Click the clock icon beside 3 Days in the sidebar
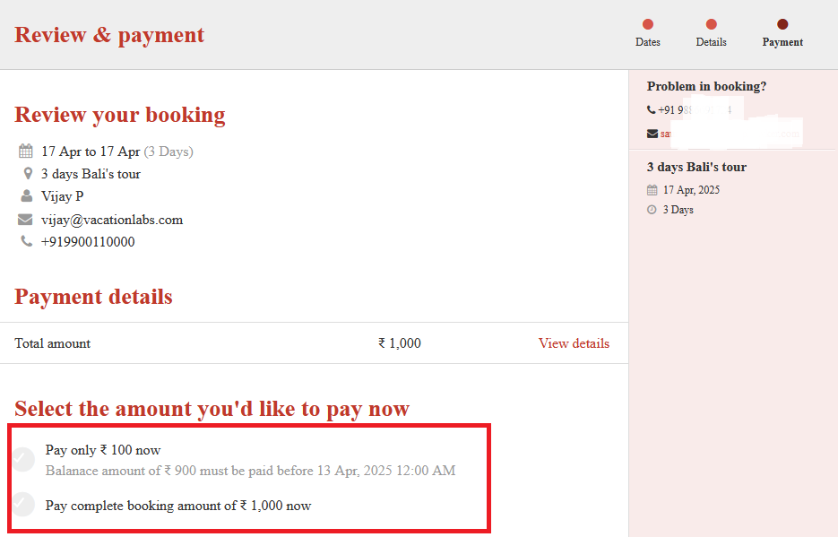838x537 pixels. pyautogui.click(x=652, y=210)
